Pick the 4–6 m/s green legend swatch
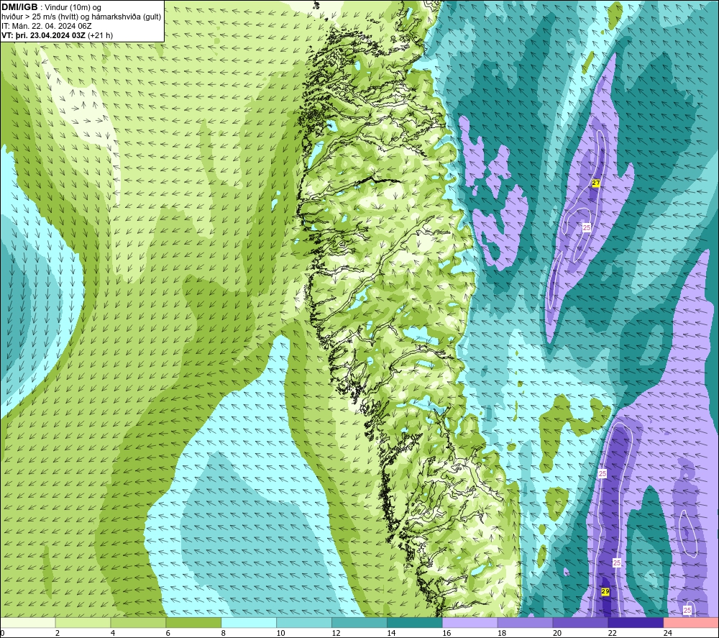 138,622
